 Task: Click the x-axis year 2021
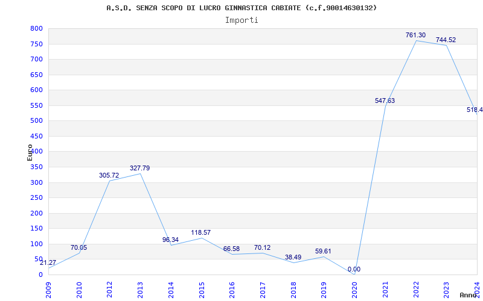pyautogui.click(x=385, y=290)
